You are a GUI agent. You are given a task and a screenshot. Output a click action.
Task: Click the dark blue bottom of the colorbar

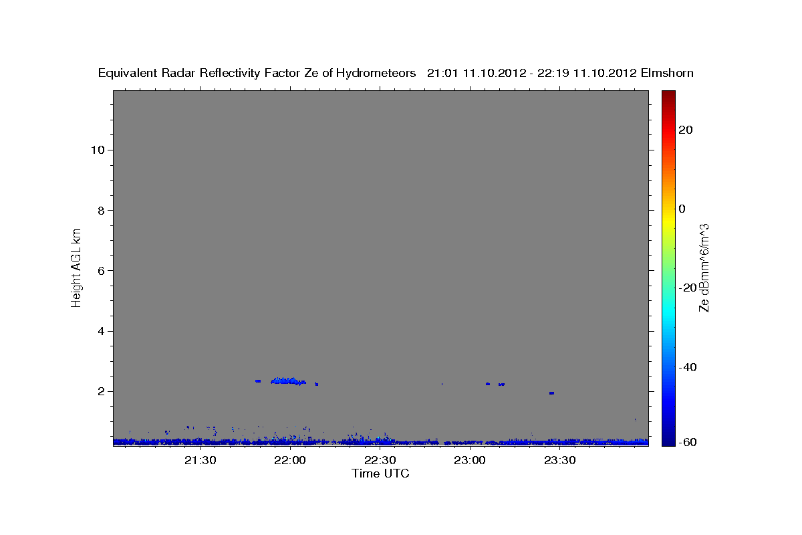pos(668,438)
